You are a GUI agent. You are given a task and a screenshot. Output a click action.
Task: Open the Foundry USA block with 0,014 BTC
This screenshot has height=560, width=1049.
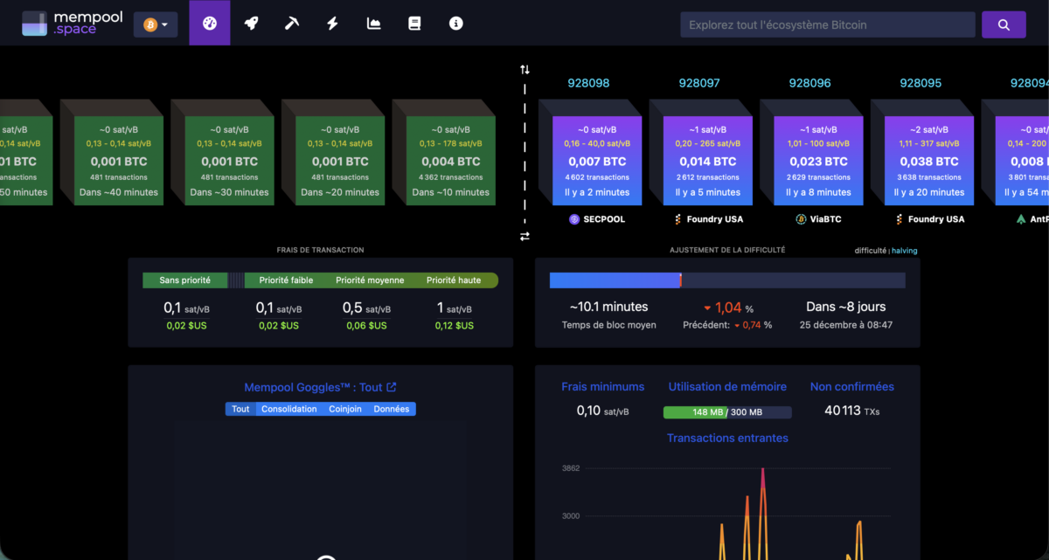[x=702, y=161]
